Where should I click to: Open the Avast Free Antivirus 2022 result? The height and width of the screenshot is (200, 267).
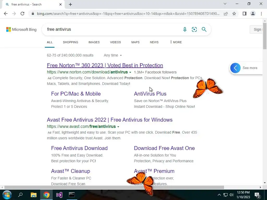click(110, 120)
